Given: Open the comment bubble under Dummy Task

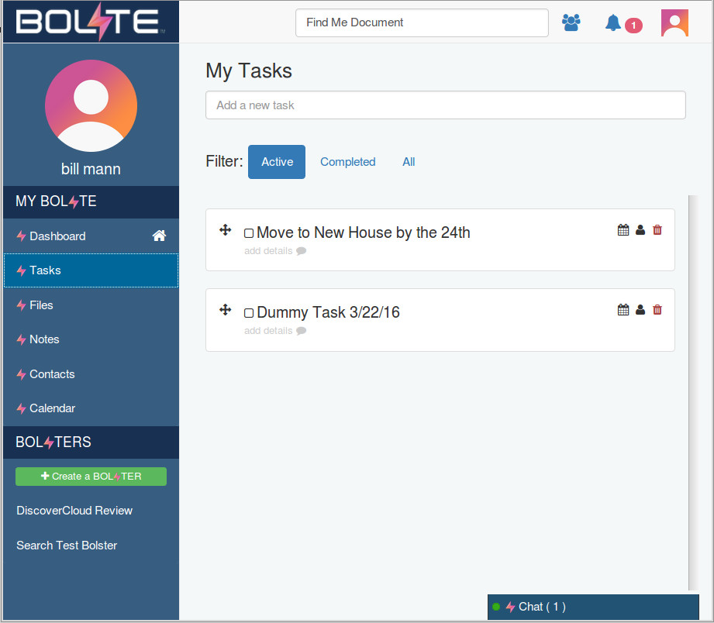Looking at the screenshot, I should (301, 331).
